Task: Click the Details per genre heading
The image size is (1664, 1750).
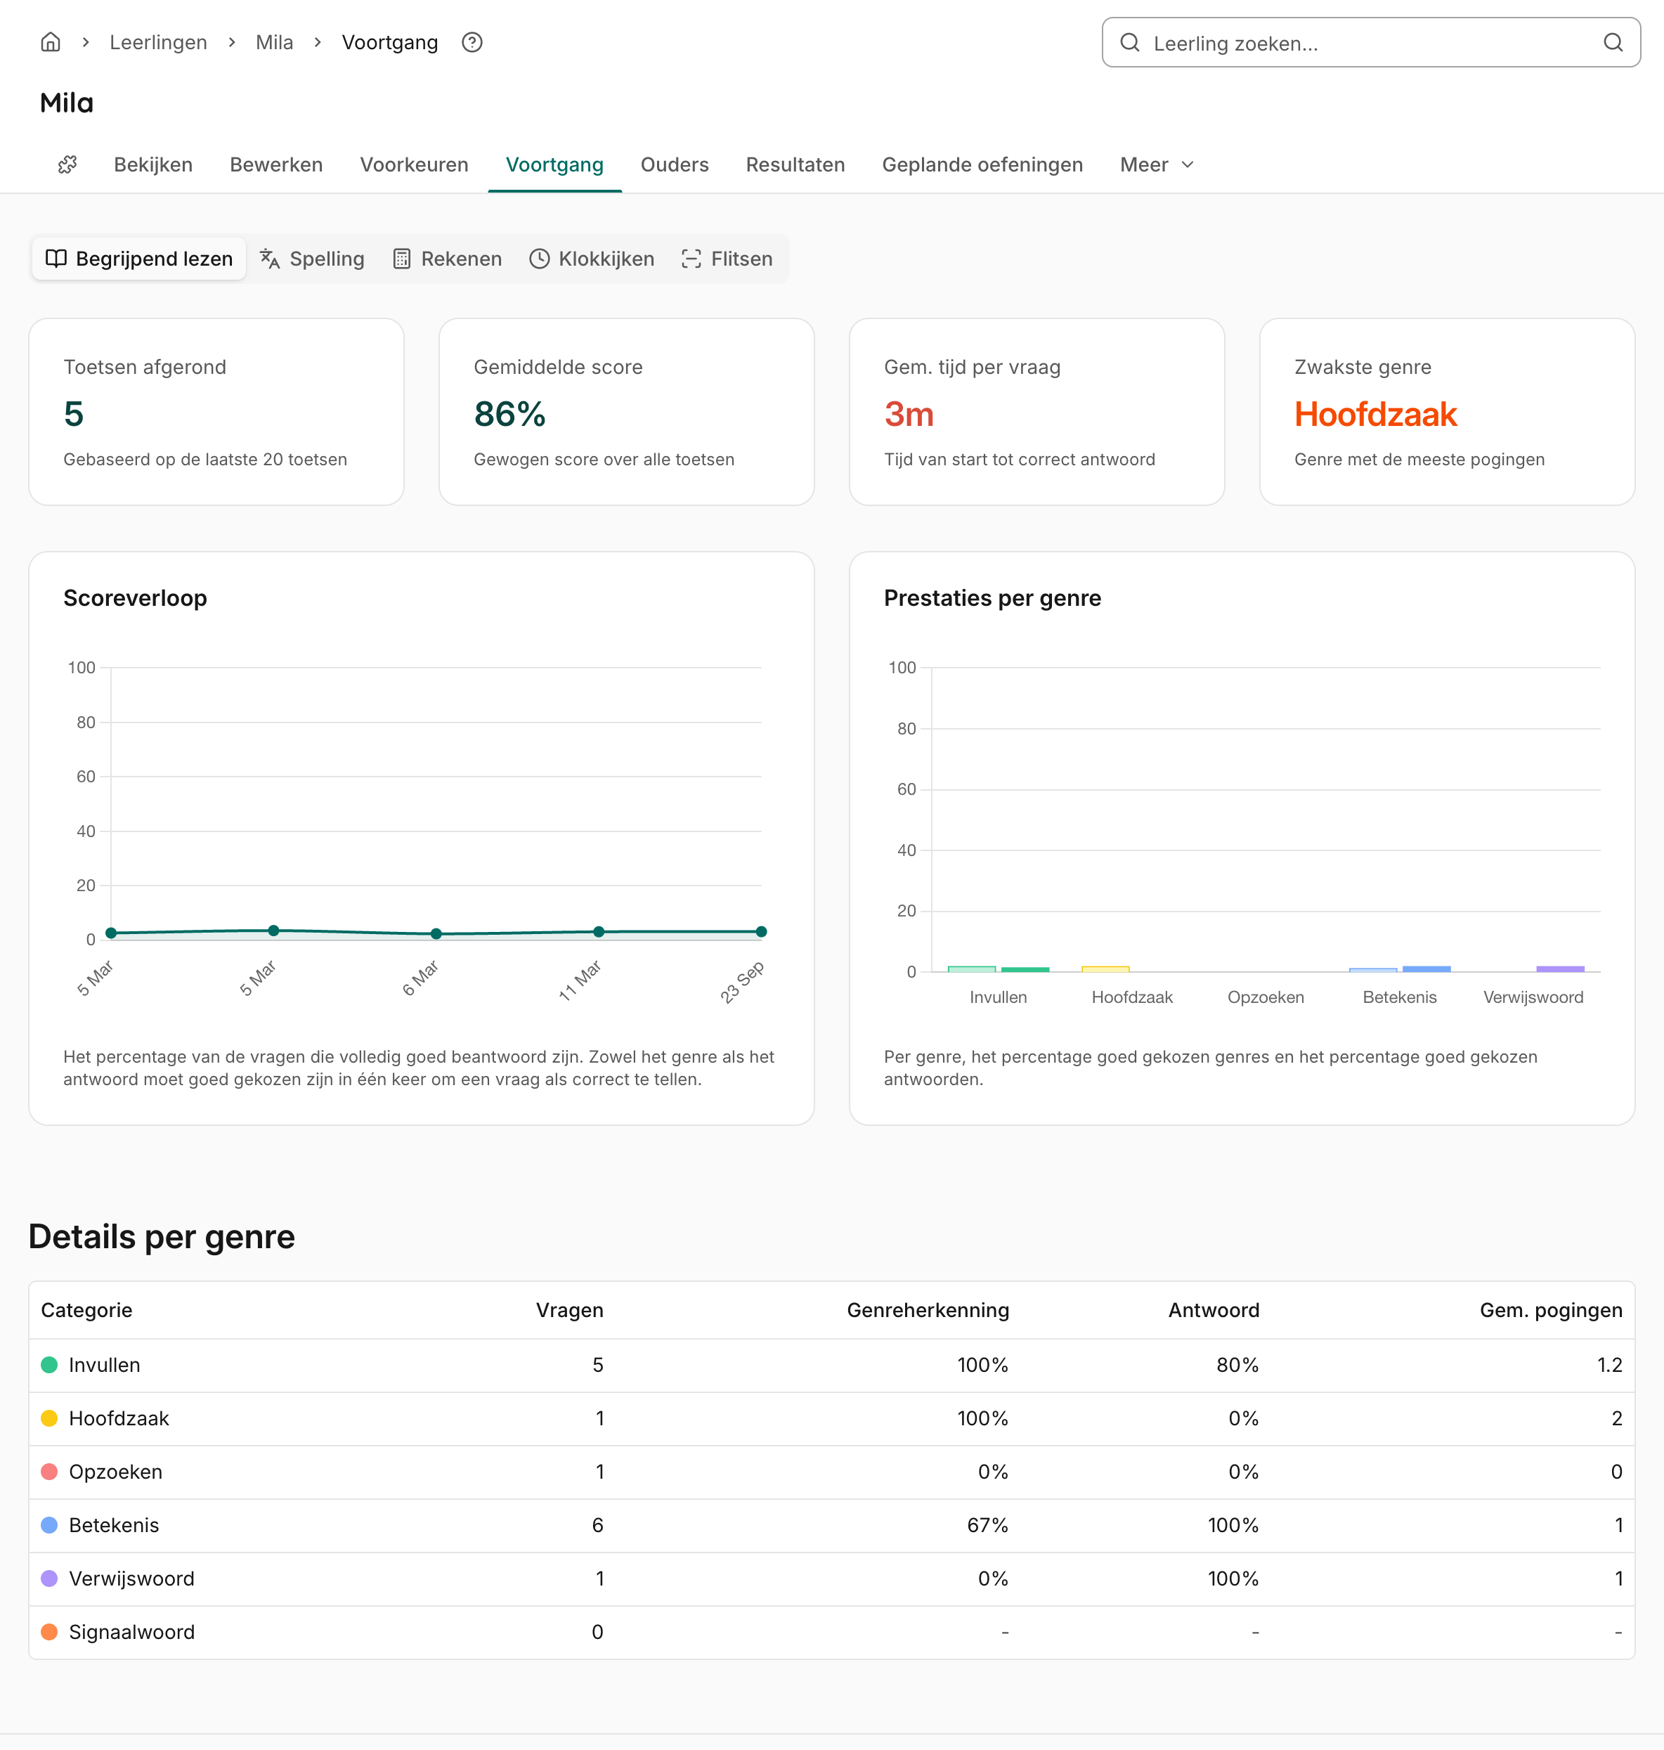Action: click(162, 1236)
